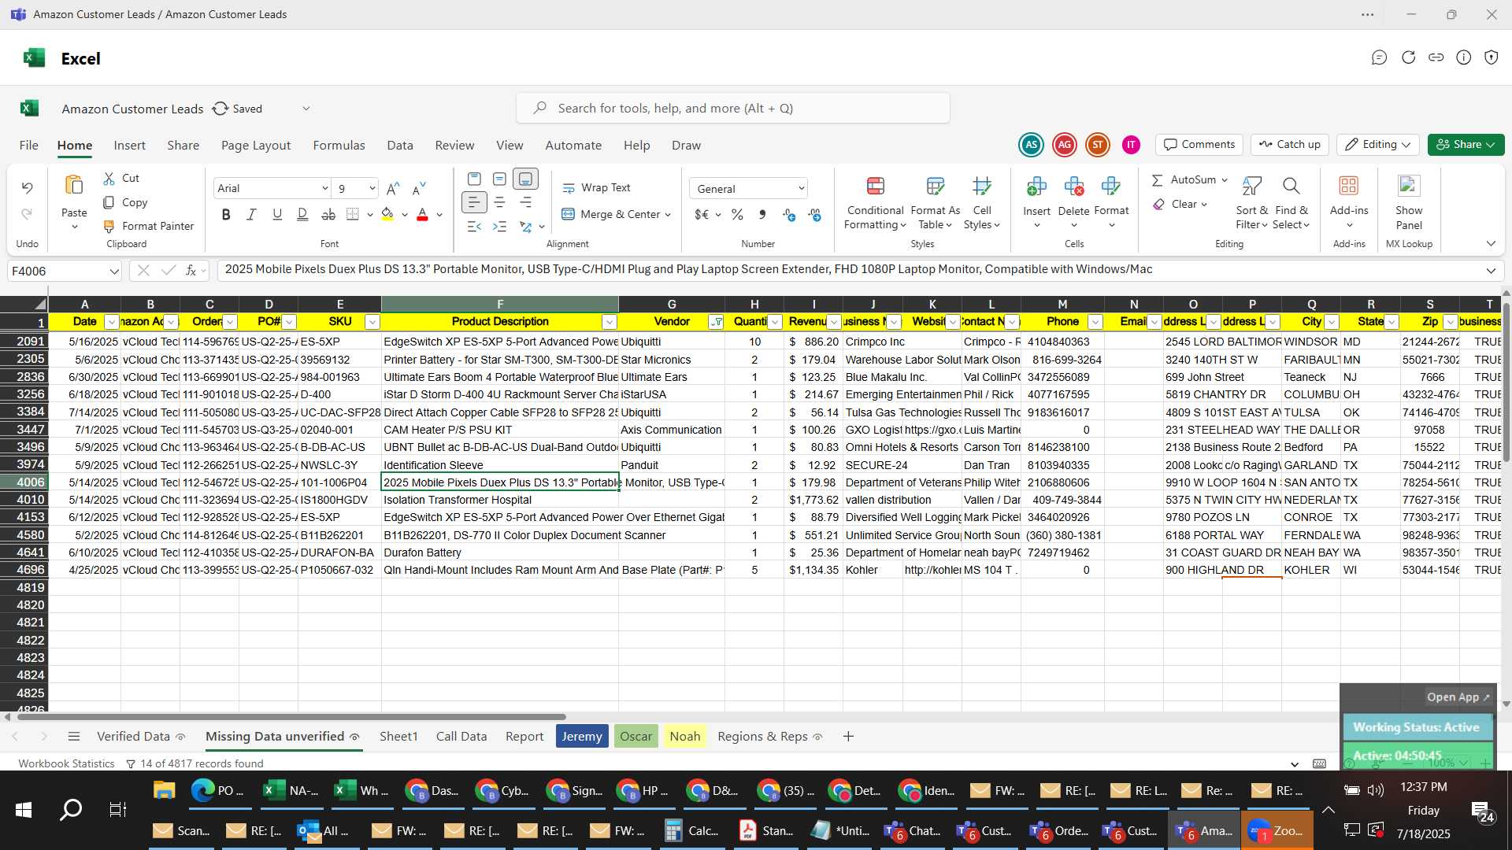Decrease font size icon
Viewport: 1512px width, 850px height.
pos(419,188)
